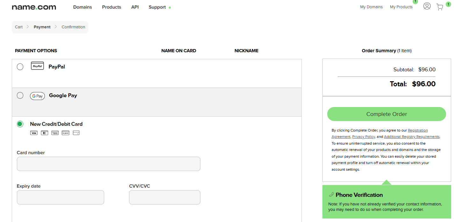Focus the Card number field
Viewport: 462px width, 222px height.
(x=109, y=164)
